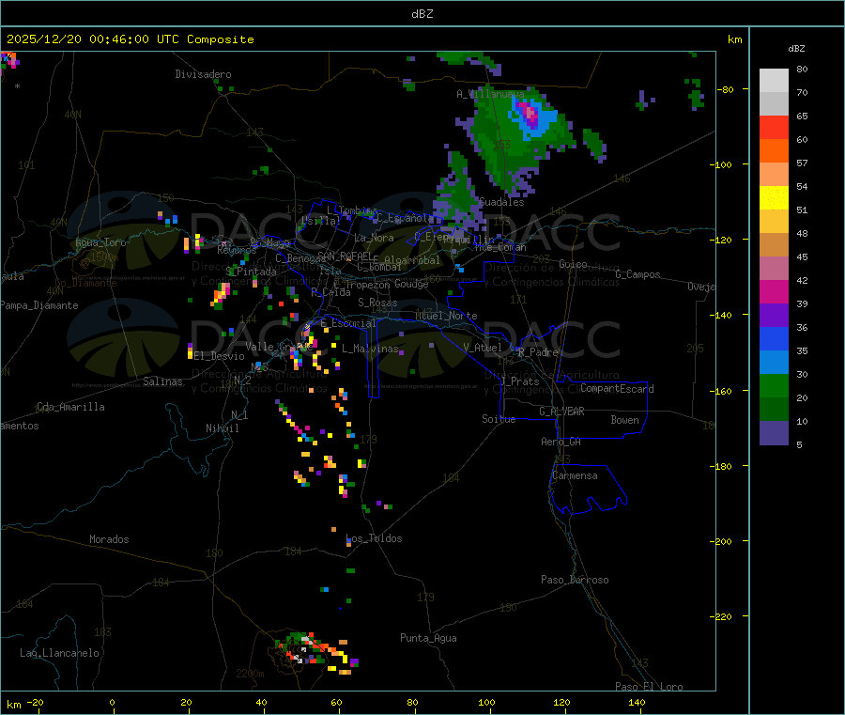Click the 'Salinas' map label
This screenshot has height=715, width=845.
(162, 381)
